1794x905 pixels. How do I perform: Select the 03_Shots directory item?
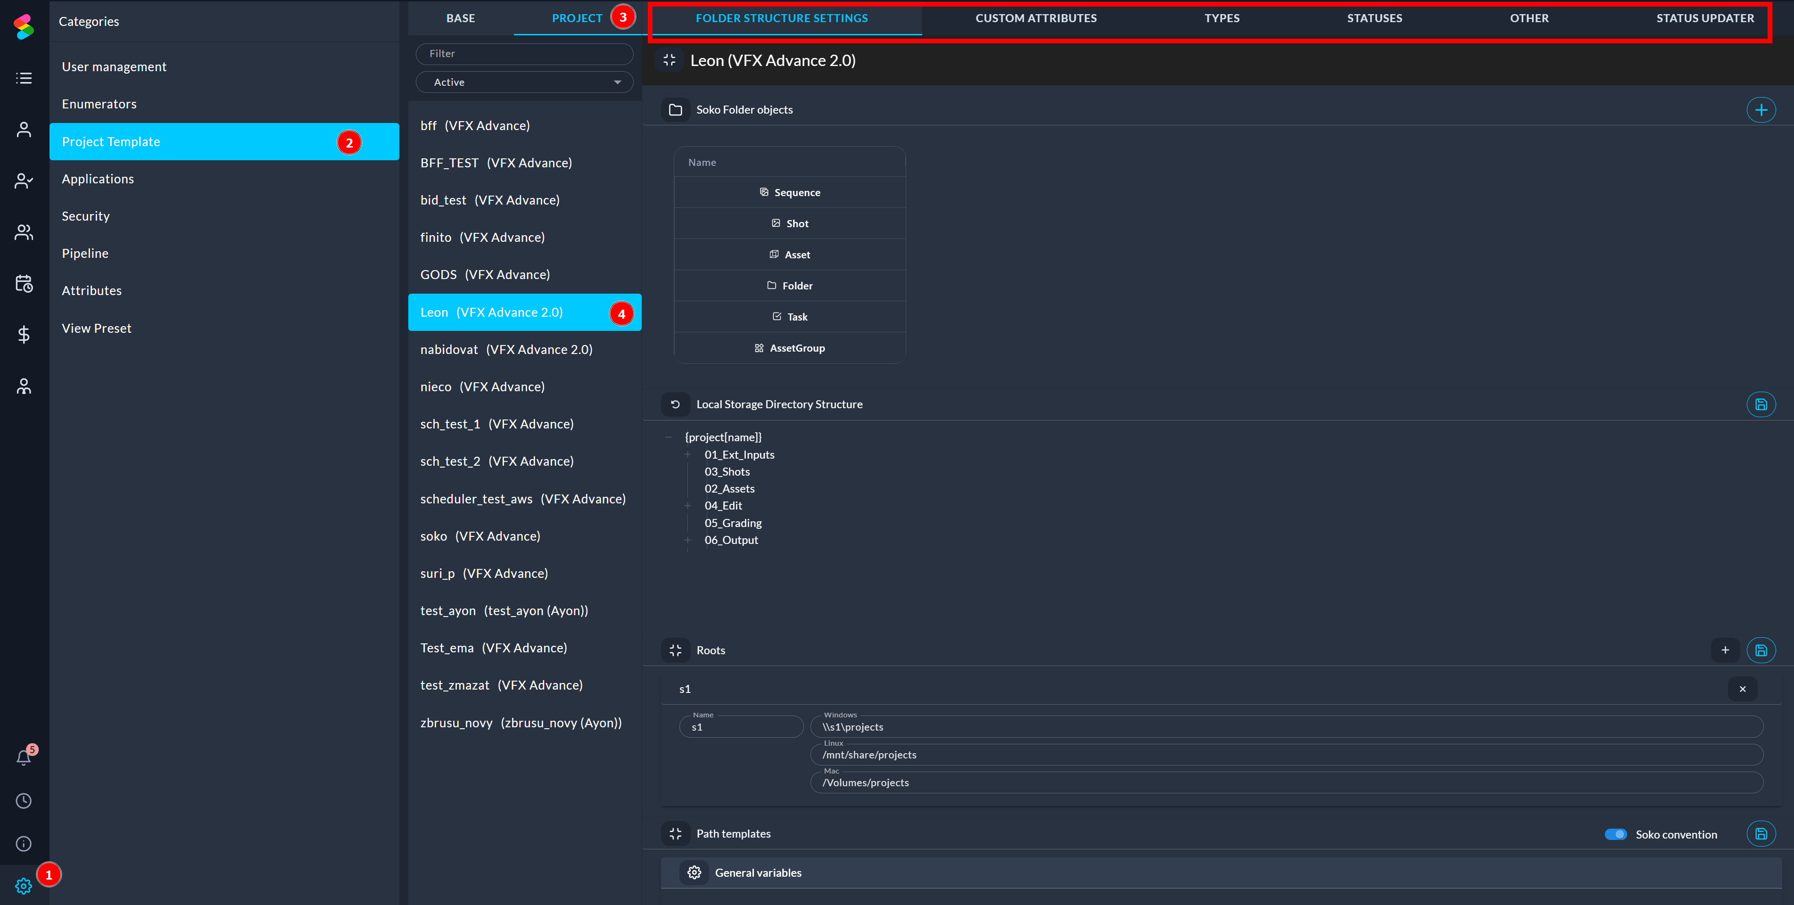coord(727,471)
